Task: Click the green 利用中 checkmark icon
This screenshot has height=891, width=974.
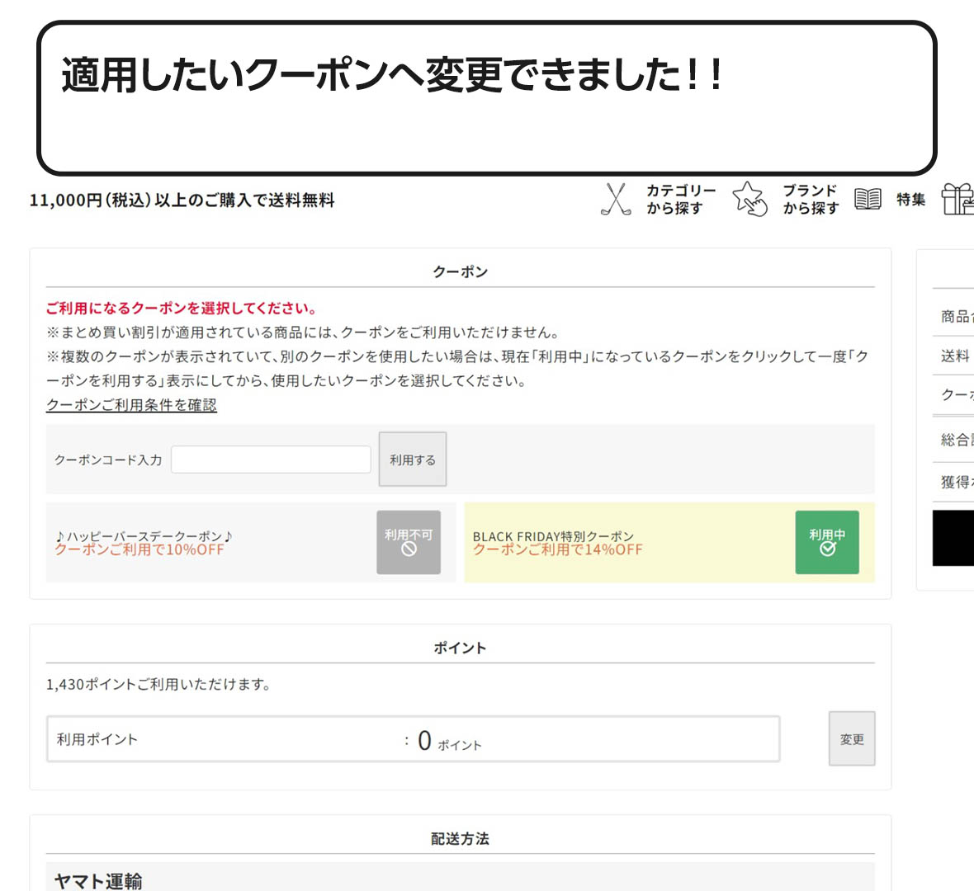Action: click(827, 543)
